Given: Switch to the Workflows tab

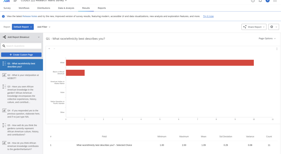Looking at the screenshot, I should [x=24, y=8].
